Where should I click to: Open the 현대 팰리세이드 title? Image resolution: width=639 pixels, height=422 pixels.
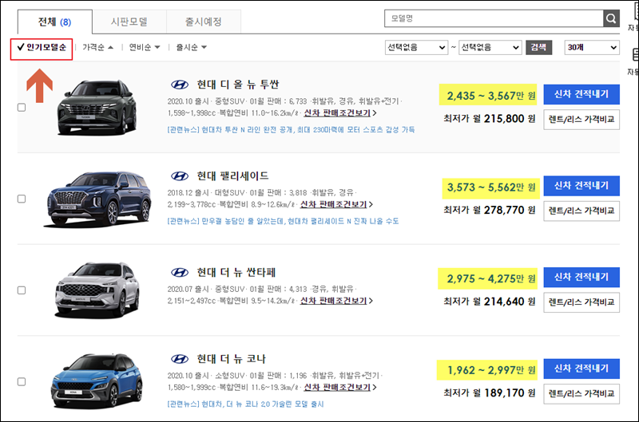pos(232,176)
